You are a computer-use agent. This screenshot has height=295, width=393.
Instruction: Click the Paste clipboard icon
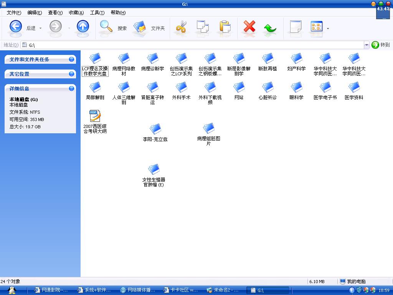pyautogui.click(x=225, y=27)
